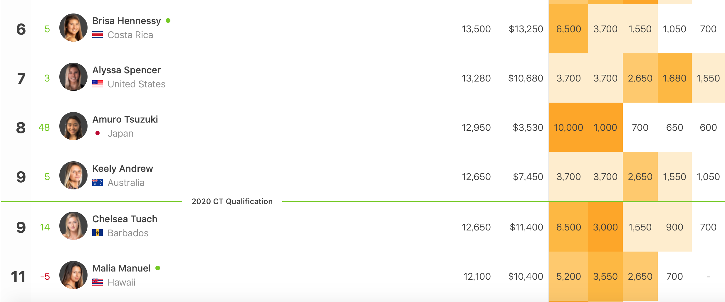
Task: Click Amuro Tsuzuki's 10,000 points cell
Action: (x=568, y=128)
